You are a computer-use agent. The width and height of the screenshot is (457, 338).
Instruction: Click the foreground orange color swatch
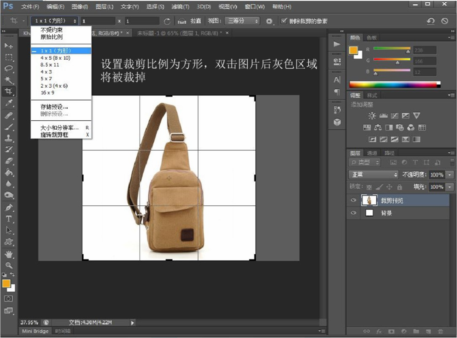[6, 283]
